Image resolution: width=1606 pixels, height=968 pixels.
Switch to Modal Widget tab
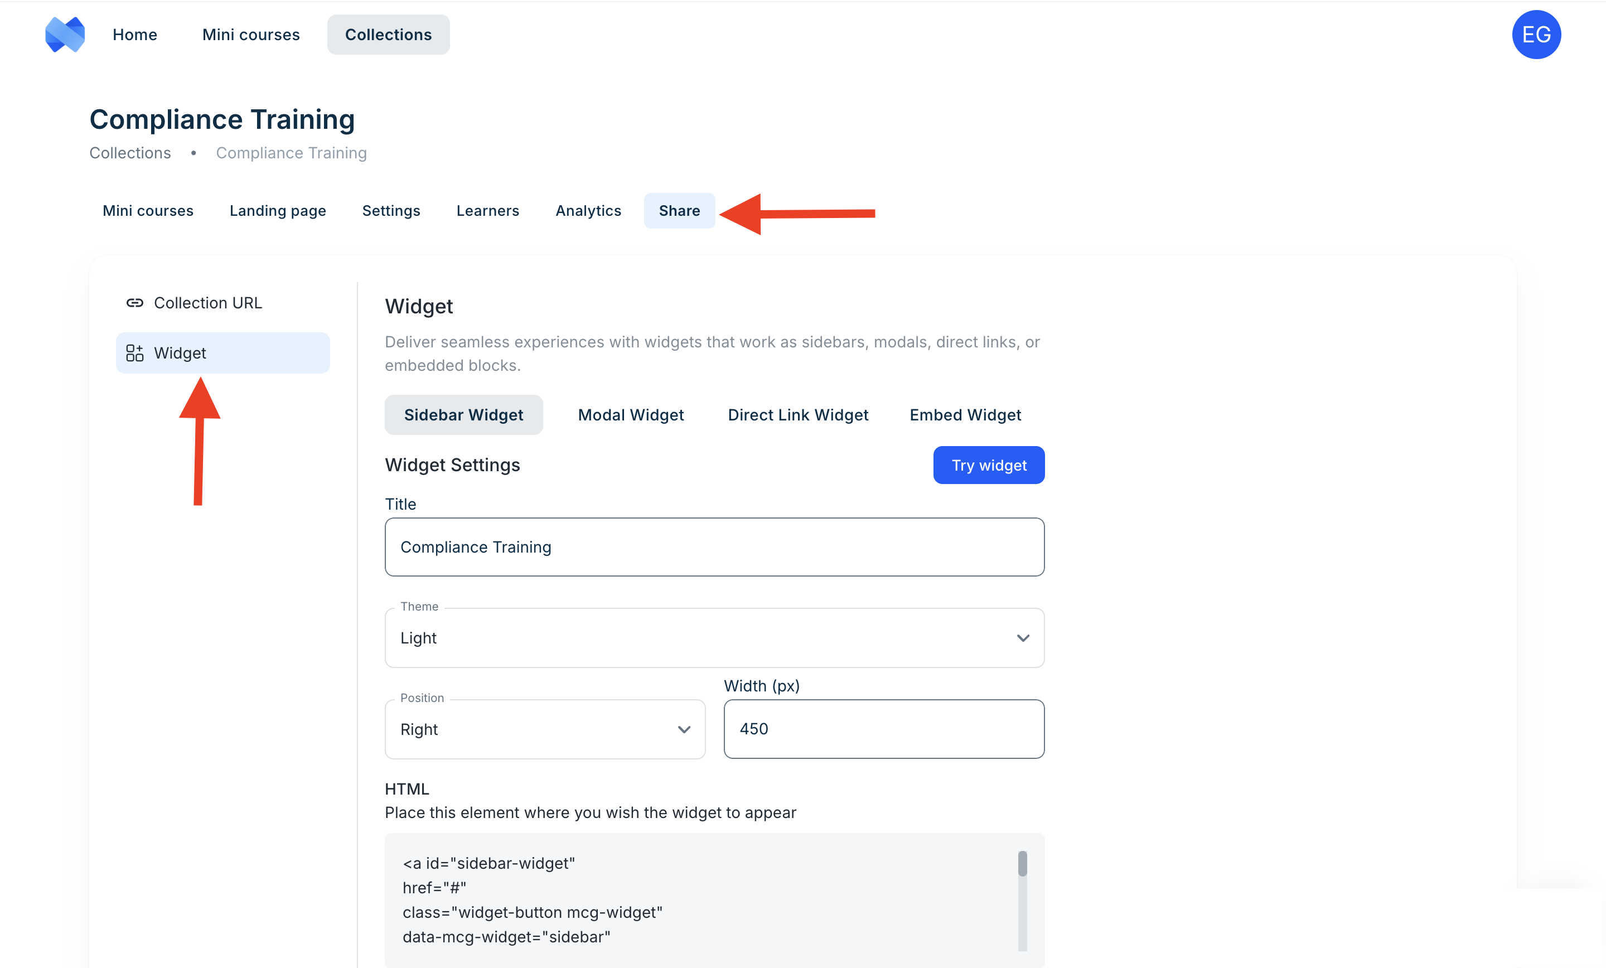point(630,415)
